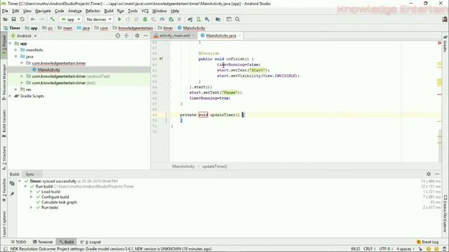This screenshot has height=252, width=449.
Task: Open the Refactor menu
Action: click(93, 11)
